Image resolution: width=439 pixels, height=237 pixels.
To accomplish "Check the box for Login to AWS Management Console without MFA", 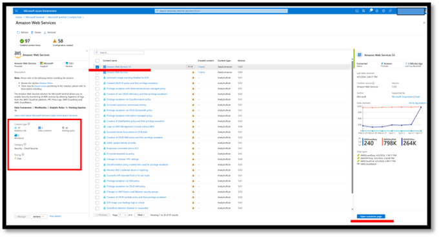I will (x=97, y=127).
